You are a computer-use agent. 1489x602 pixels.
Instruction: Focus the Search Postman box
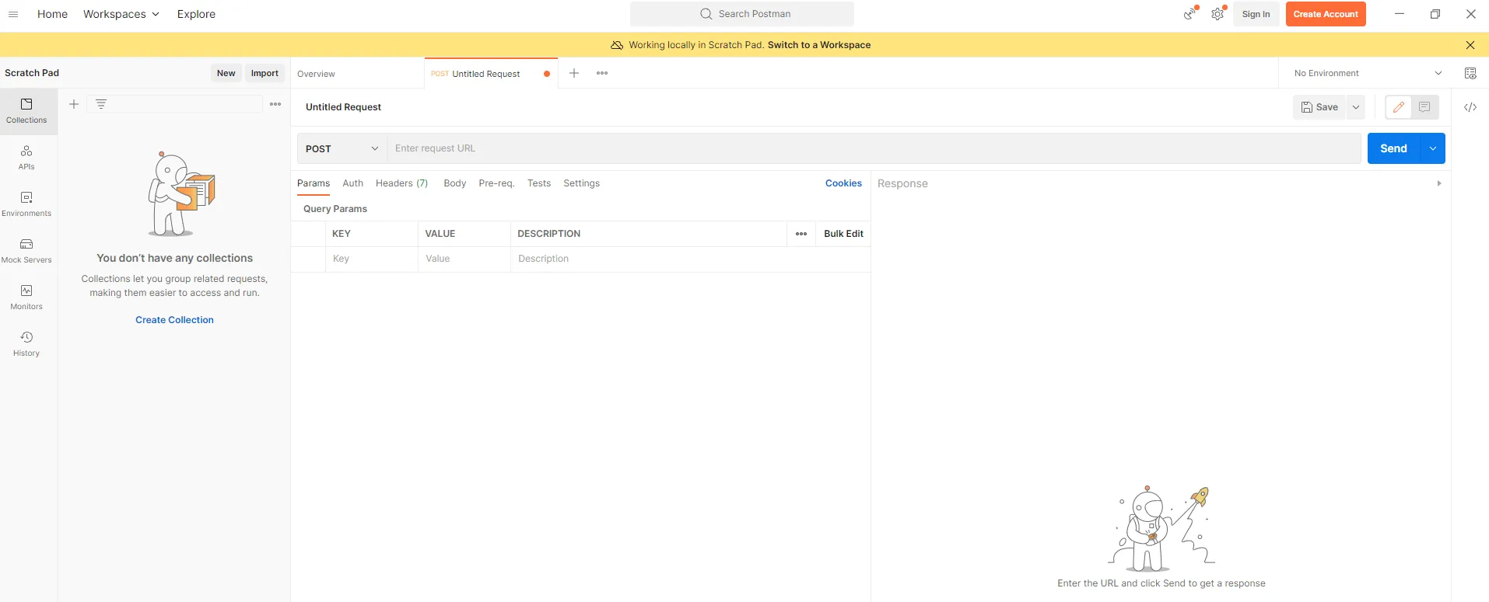tap(742, 14)
